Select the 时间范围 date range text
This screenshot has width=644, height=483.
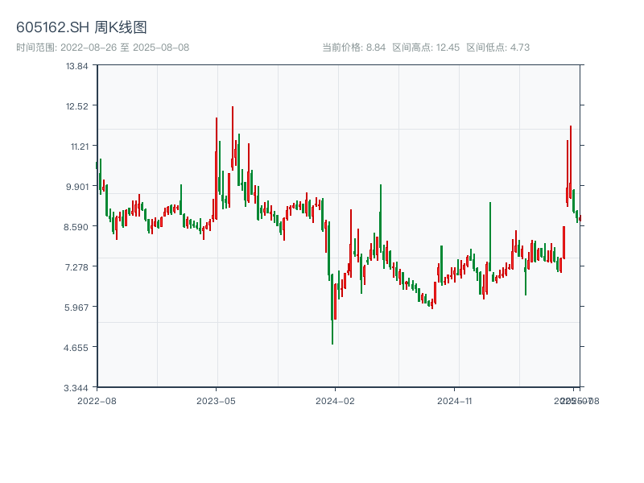[102, 47]
